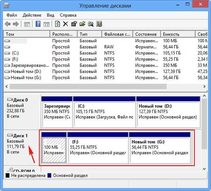Open the Файл menu
The image size is (211, 191).
click(12, 15)
